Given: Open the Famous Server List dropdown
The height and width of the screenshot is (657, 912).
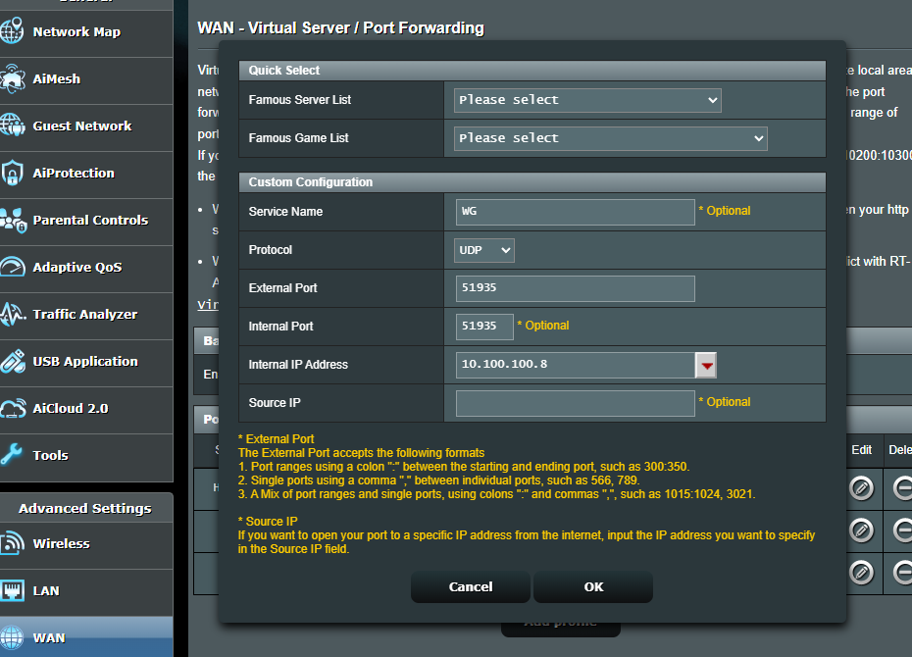Looking at the screenshot, I should coord(587,100).
